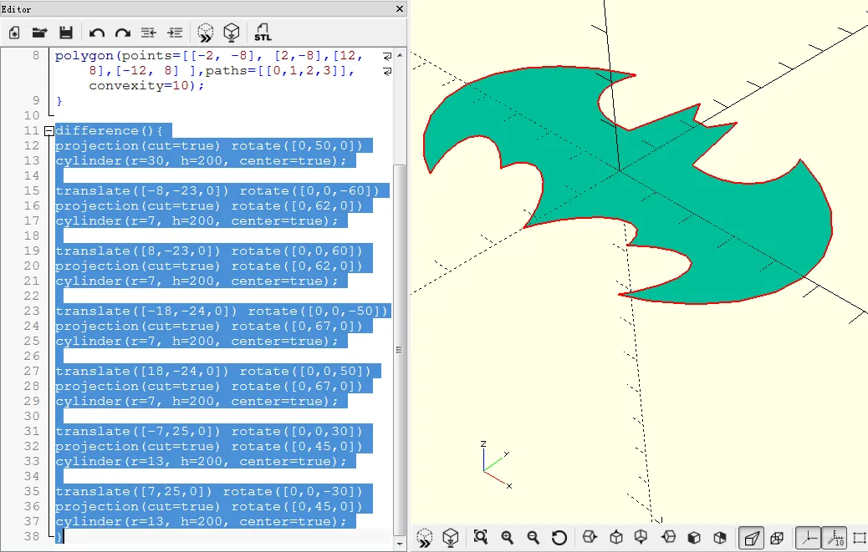The image size is (868, 552).
Task: Run Preview from the editor toolbar
Action: point(206,33)
